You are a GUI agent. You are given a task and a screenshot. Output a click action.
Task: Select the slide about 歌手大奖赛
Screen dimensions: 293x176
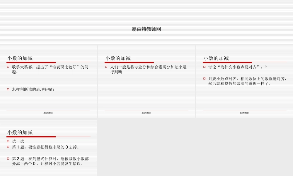click(48, 82)
